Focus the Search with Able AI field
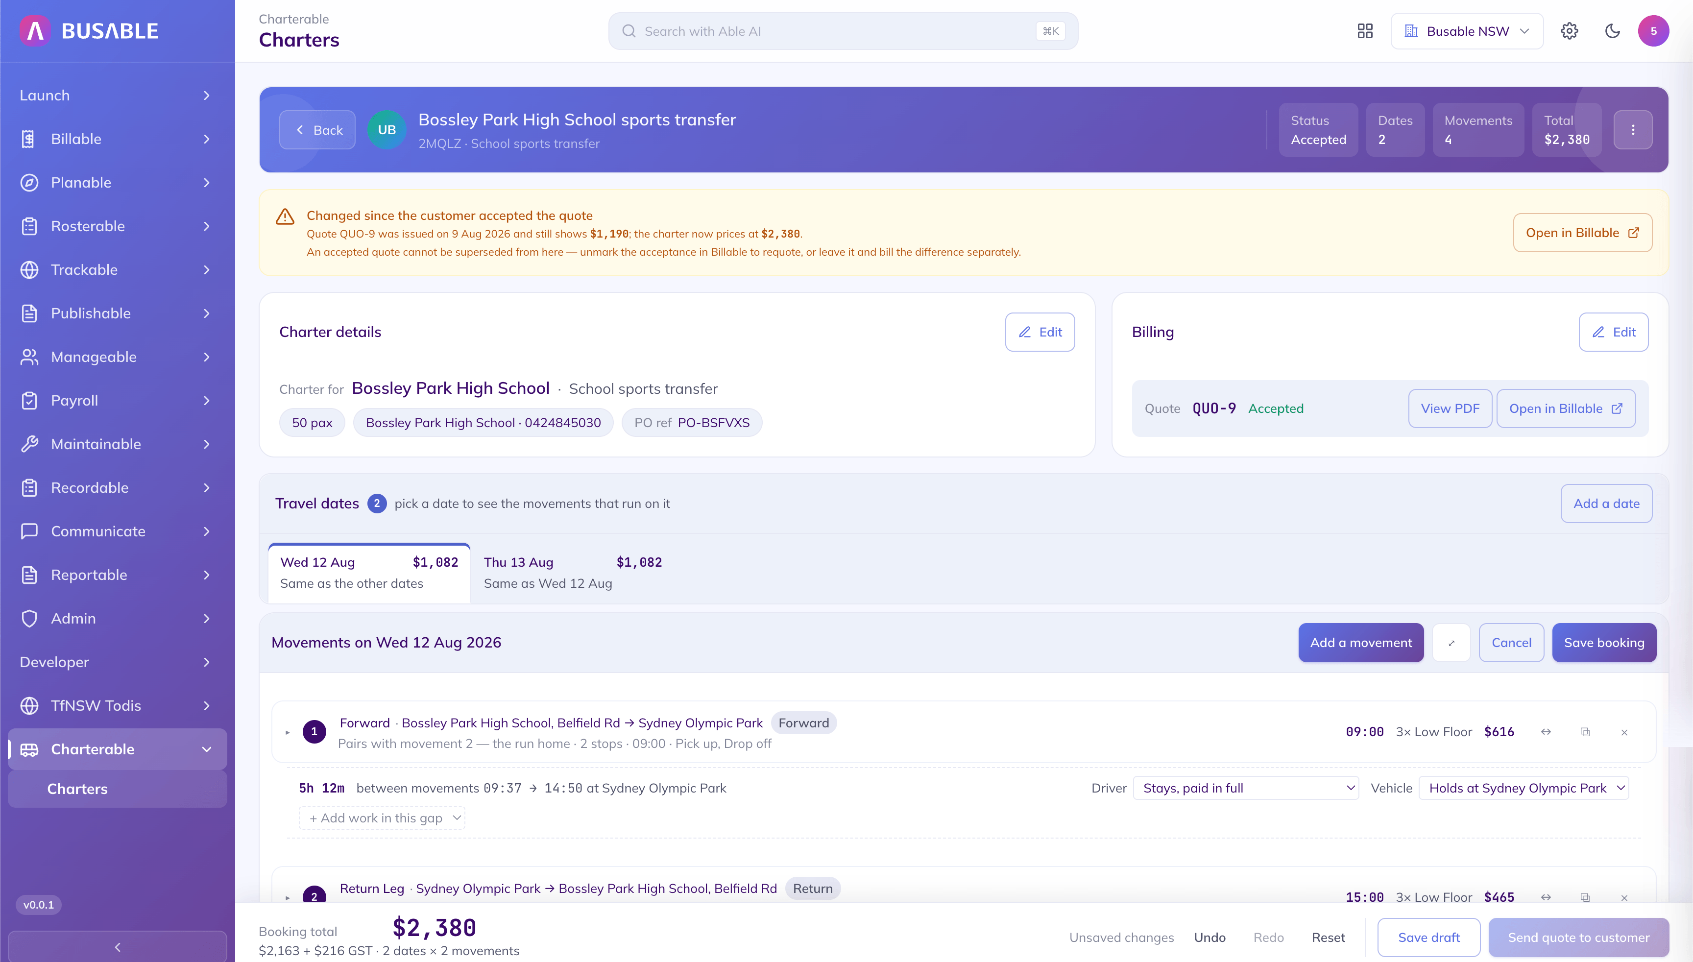Screen dimensions: 1693x962 tap(843, 31)
